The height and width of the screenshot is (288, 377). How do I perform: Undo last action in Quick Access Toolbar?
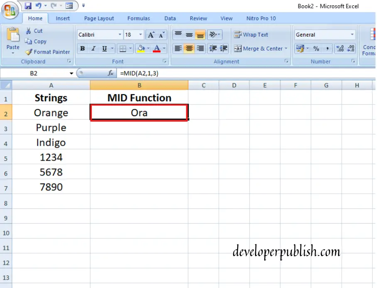[38, 5]
